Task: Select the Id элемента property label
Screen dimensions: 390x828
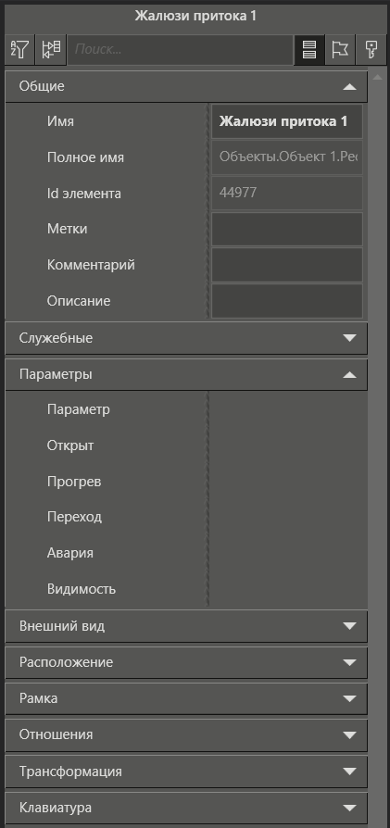Action: tap(84, 194)
